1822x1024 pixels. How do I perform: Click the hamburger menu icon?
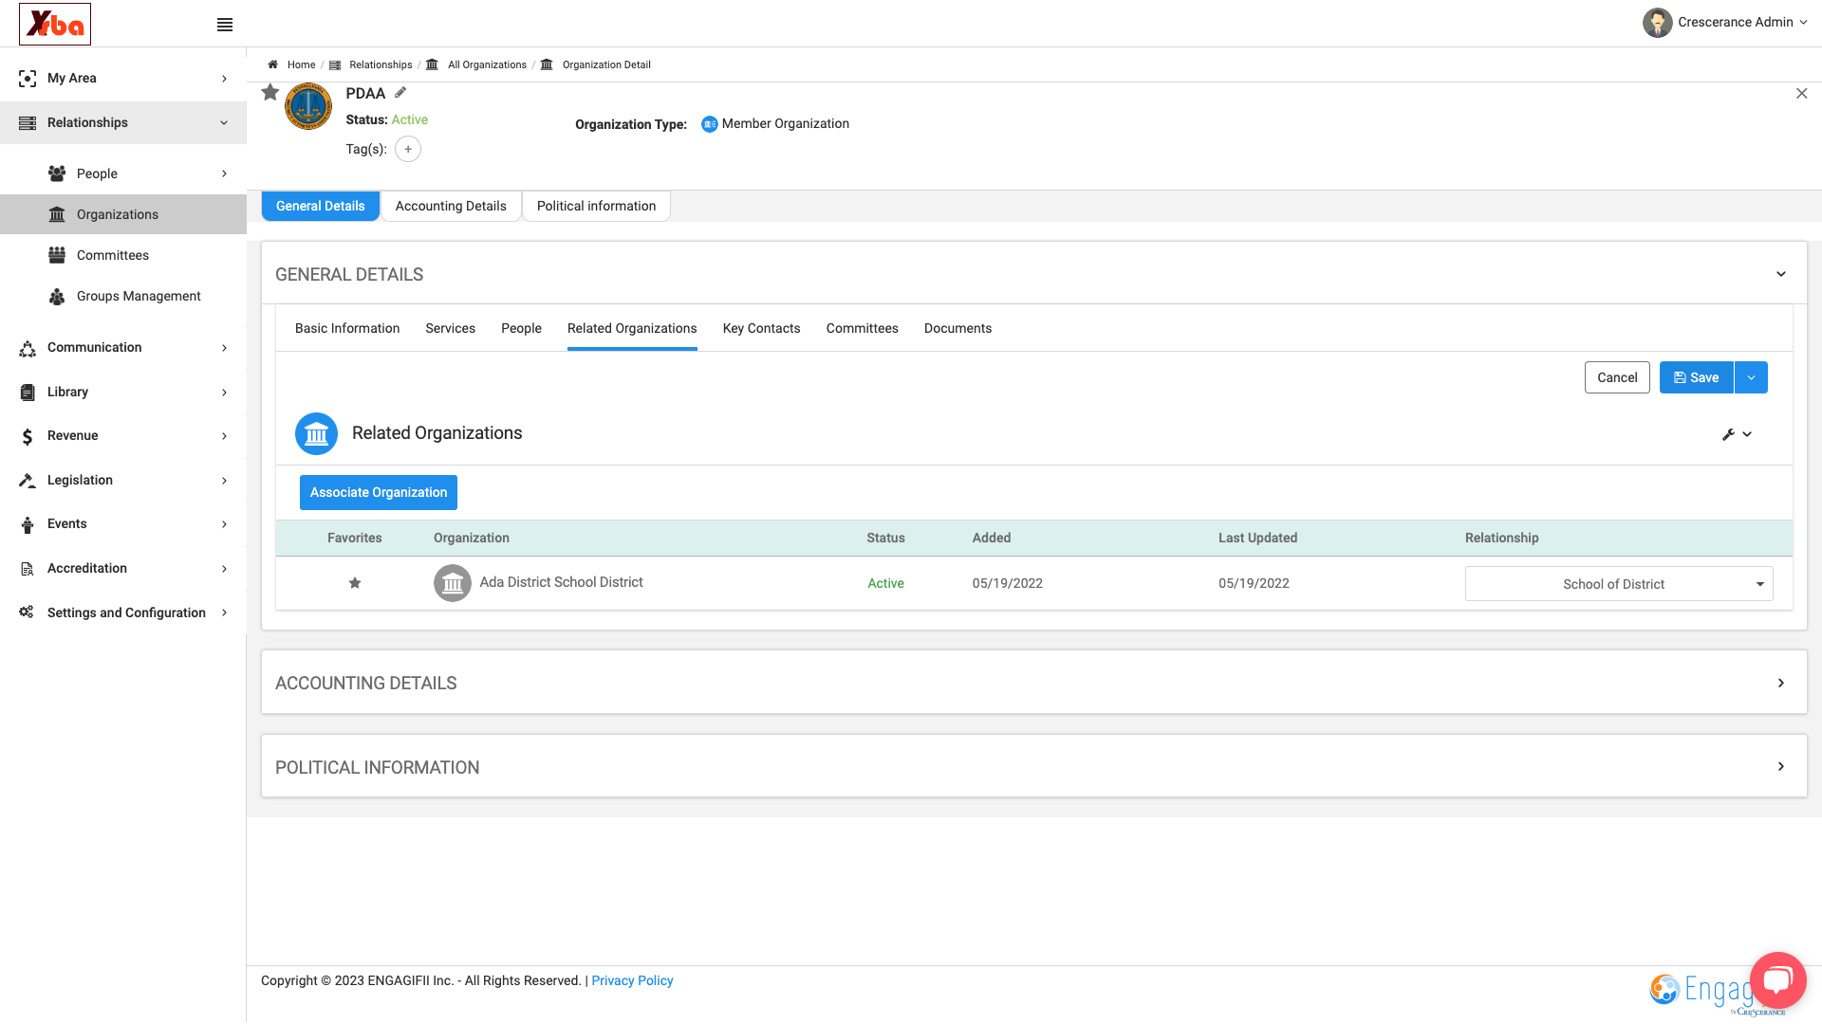coord(225,25)
